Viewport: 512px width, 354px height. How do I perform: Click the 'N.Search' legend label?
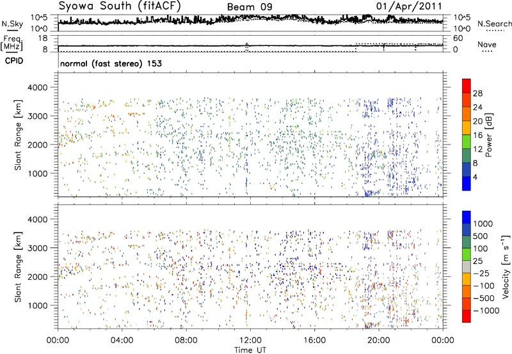point(494,24)
